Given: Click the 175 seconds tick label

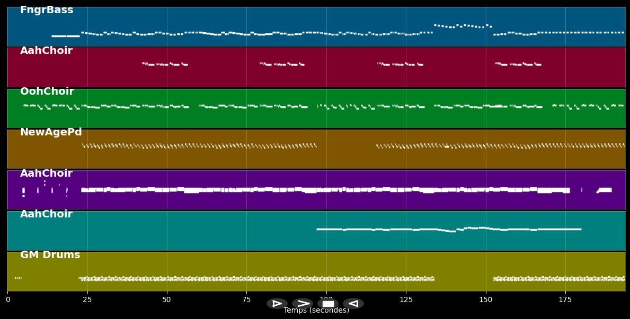Looking at the screenshot, I should point(565,299).
